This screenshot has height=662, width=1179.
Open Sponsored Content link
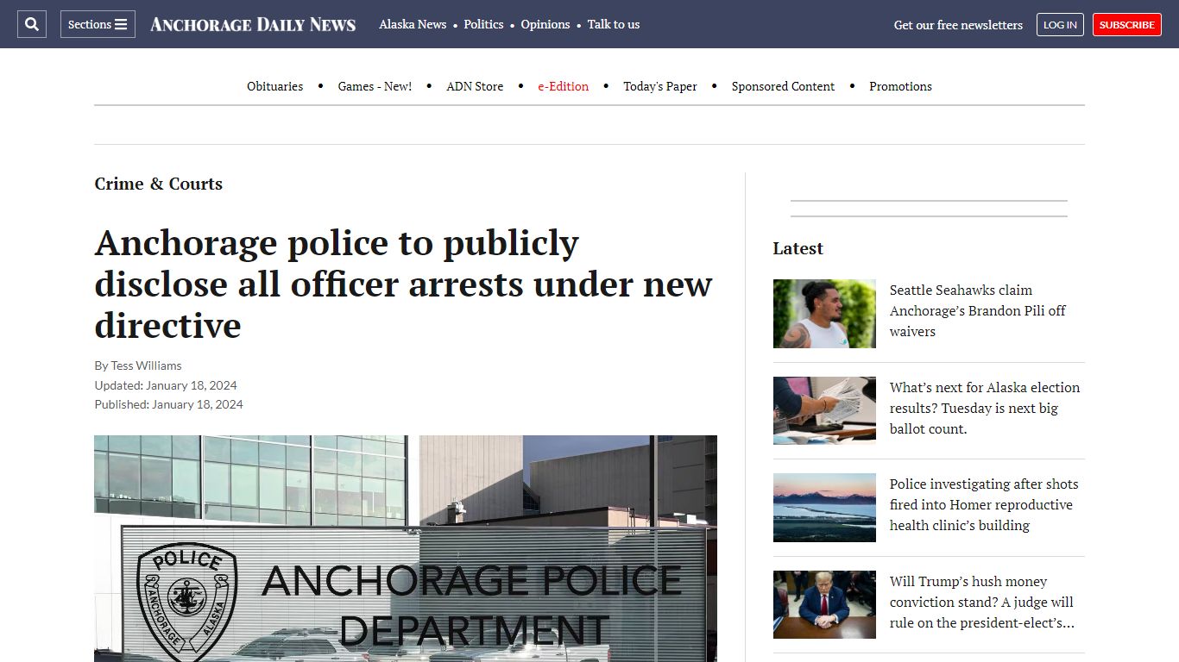pos(783,86)
